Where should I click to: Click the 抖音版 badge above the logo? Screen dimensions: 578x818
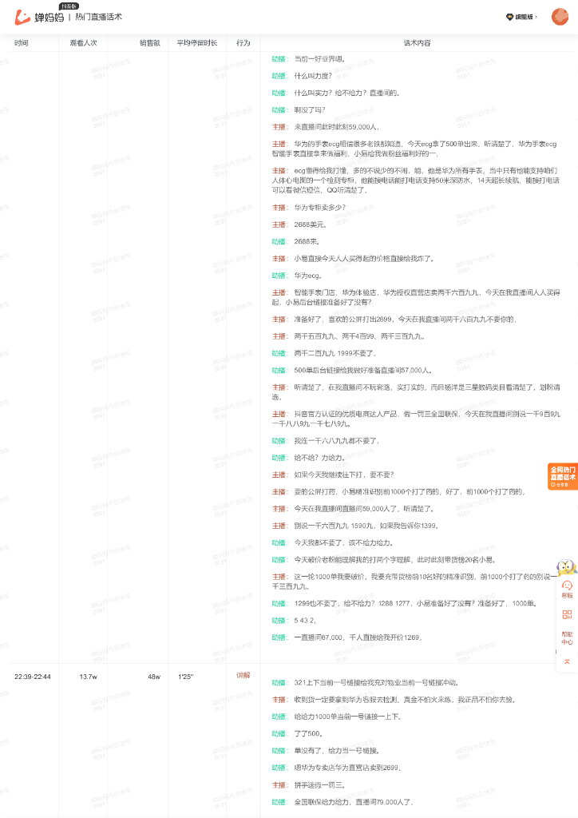69,6
